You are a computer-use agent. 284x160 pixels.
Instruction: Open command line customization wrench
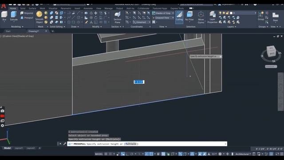tap(65, 144)
